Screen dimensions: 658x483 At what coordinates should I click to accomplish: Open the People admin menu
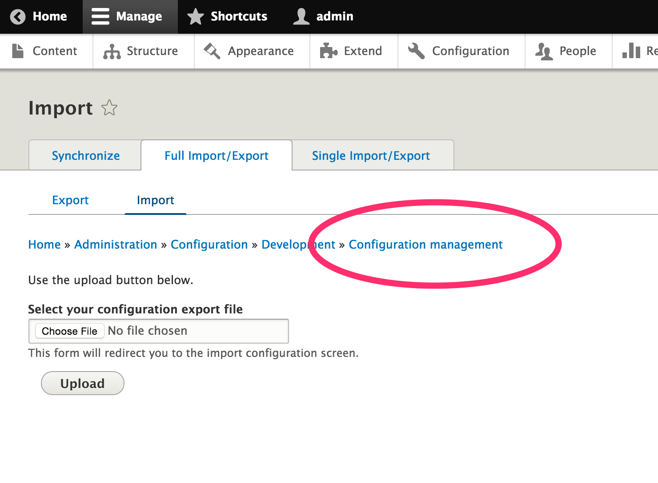(x=569, y=51)
